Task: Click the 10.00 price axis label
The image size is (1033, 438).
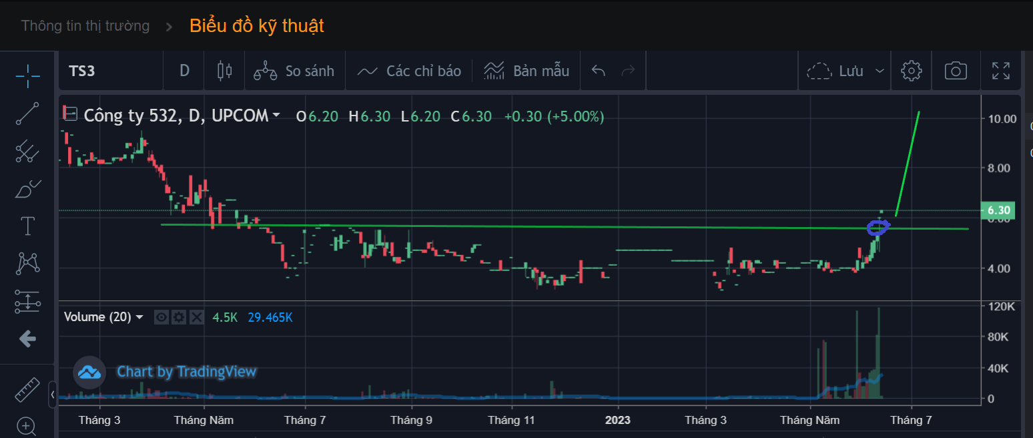Action: tap(1001, 119)
